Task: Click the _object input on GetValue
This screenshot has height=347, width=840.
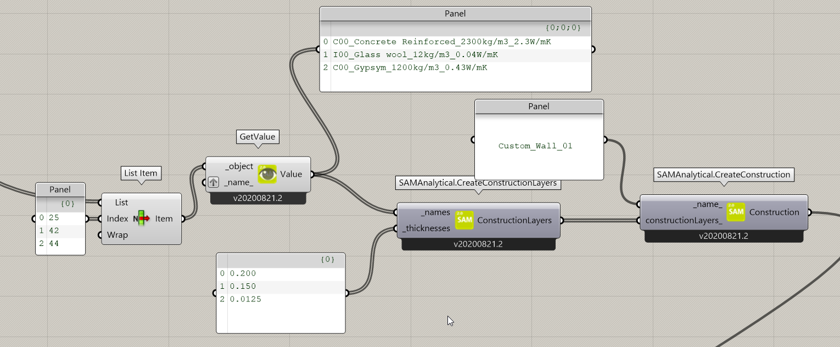Action: coord(239,166)
